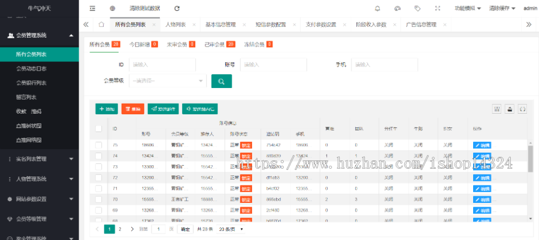Open the theme palette icon
The width and height of the screenshot is (539, 240).
(398, 8)
